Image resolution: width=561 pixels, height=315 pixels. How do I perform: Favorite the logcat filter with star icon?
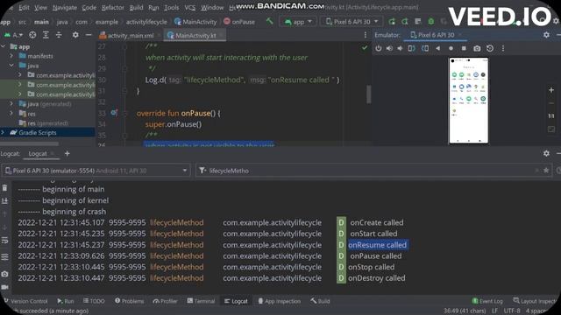point(546,171)
